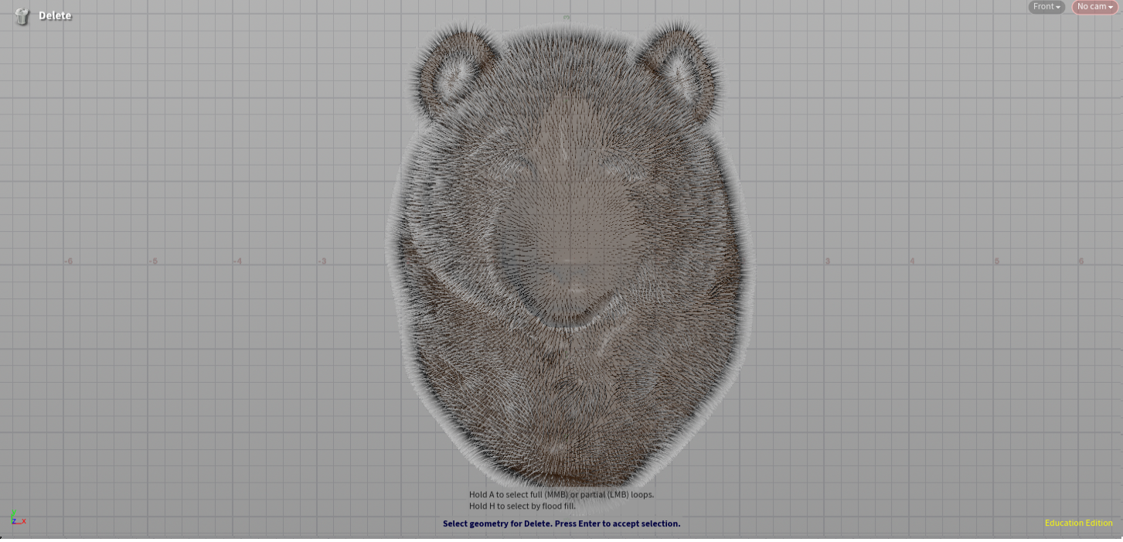The width and height of the screenshot is (1123, 542).
Task: Click the XYZ orientation axis gizmo
Action: click(x=18, y=518)
